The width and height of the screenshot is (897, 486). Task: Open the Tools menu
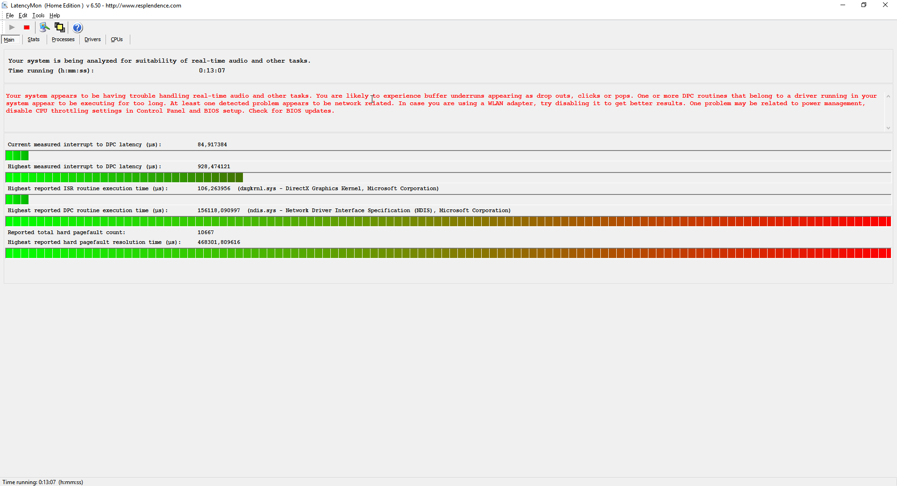coord(39,15)
